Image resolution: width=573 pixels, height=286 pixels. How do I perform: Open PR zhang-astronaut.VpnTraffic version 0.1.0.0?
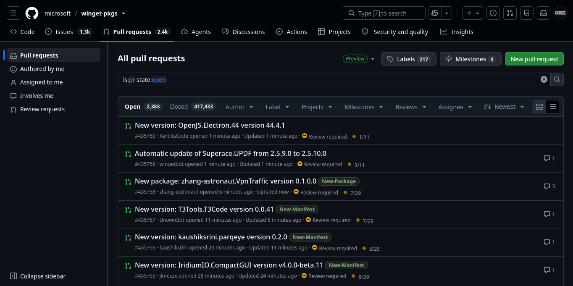tap(226, 181)
